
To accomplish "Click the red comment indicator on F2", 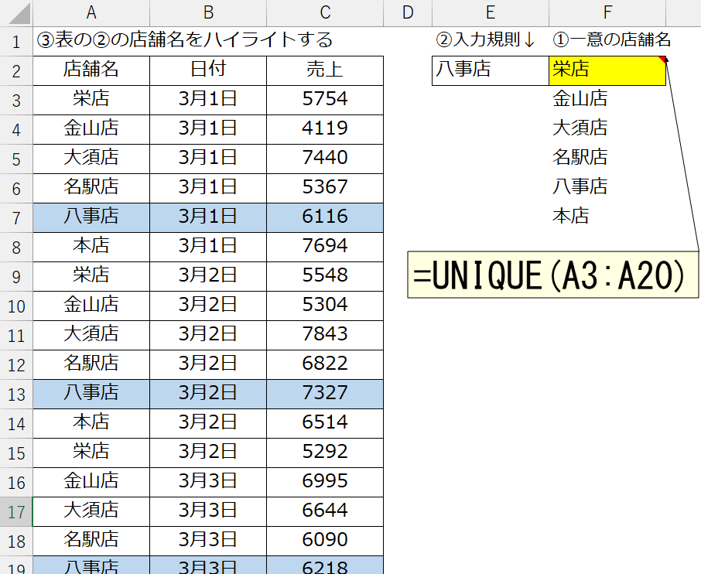I will pyautogui.click(x=662, y=59).
